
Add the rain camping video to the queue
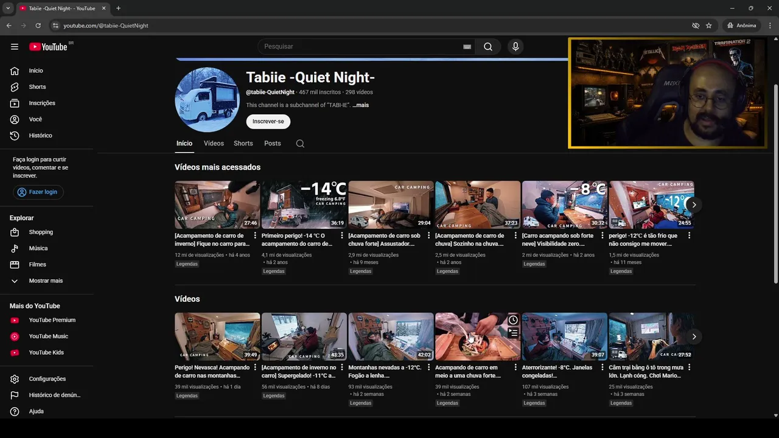[x=513, y=333]
